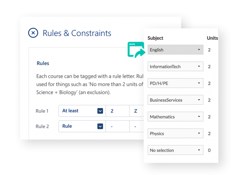The image size is (239, 178).
Task: Open the No selection subject dropdown
Action: point(175,150)
